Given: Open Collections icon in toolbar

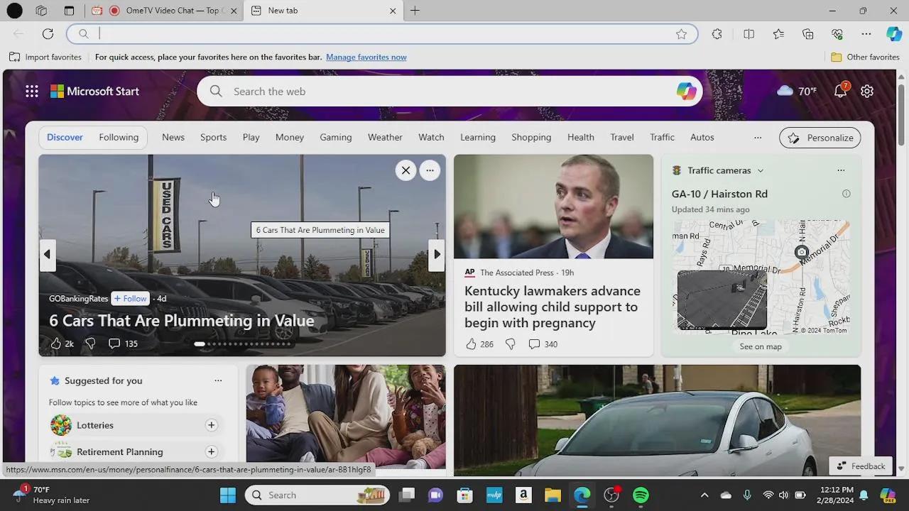Looking at the screenshot, I should pos(808,33).
